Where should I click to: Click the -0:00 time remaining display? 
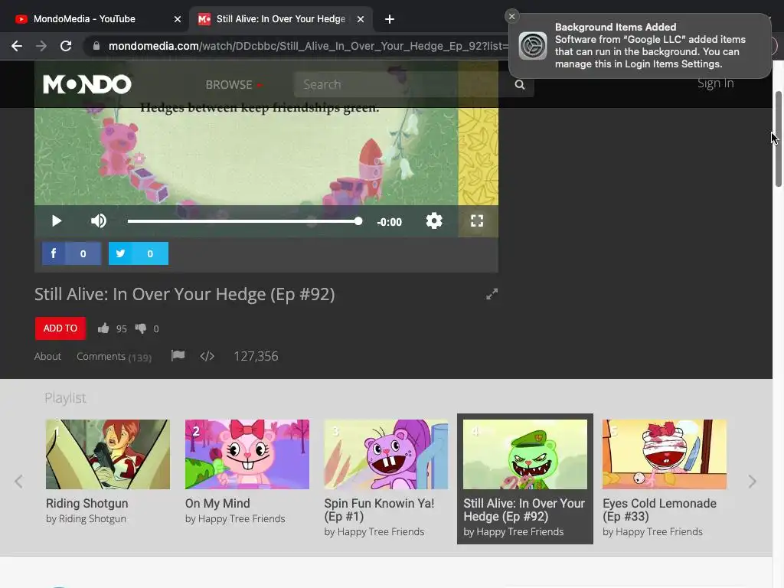390,222
